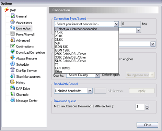Click the max simultaneous downloads value field
This screenshot has width=162, height=131.
[140, 107]
